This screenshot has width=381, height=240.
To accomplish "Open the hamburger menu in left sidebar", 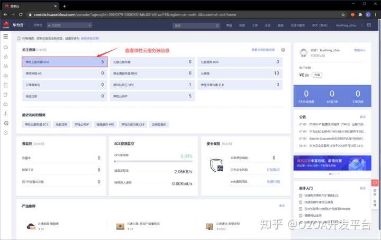I will click(x=6, y=36).
